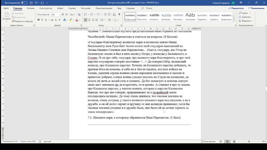
Task: Center the text
Action: pyautogui.click(x=89, y=20)
